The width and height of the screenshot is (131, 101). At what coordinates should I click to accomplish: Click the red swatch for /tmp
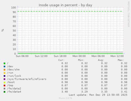(x=4, y=85)
